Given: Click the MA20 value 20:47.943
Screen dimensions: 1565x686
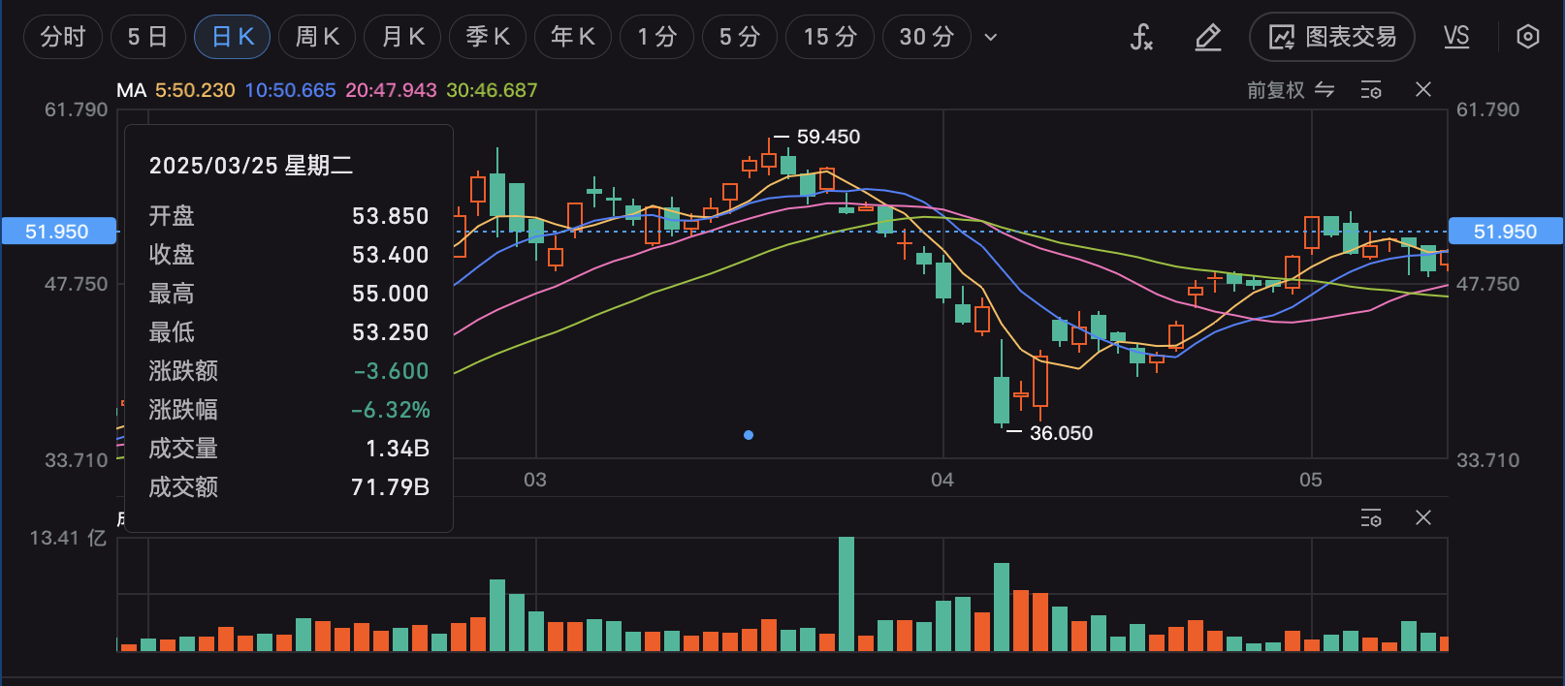Looking at the screenshot, I should (x=391, y=90).
